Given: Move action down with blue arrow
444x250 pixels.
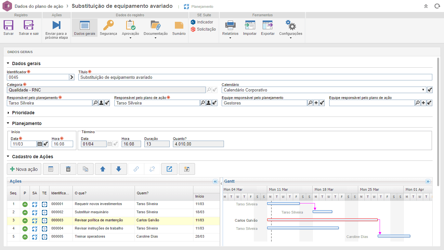Looking at the screenshot, I should tap(119, 169).
